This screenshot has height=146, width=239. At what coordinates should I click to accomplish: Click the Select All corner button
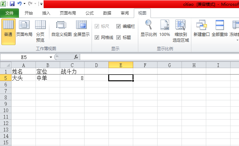(6, 65)
